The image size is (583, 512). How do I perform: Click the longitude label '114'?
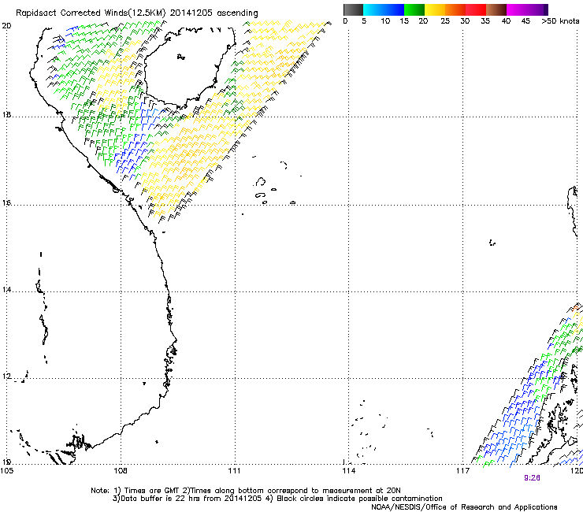pos(348,471)
